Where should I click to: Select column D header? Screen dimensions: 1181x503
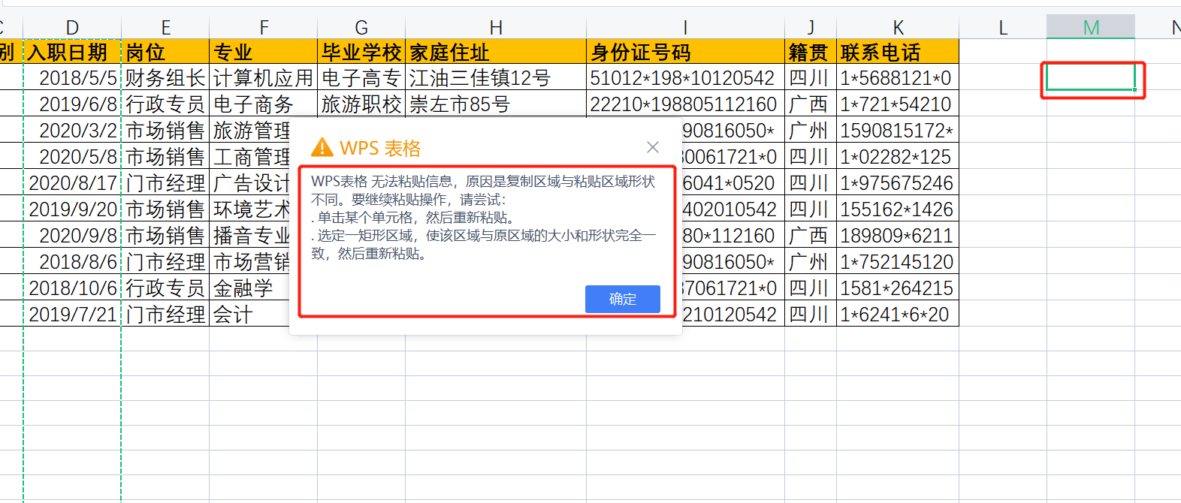click(72, 28)
